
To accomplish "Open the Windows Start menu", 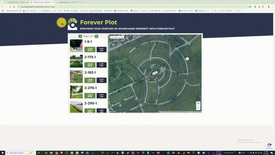I will 2,153.
